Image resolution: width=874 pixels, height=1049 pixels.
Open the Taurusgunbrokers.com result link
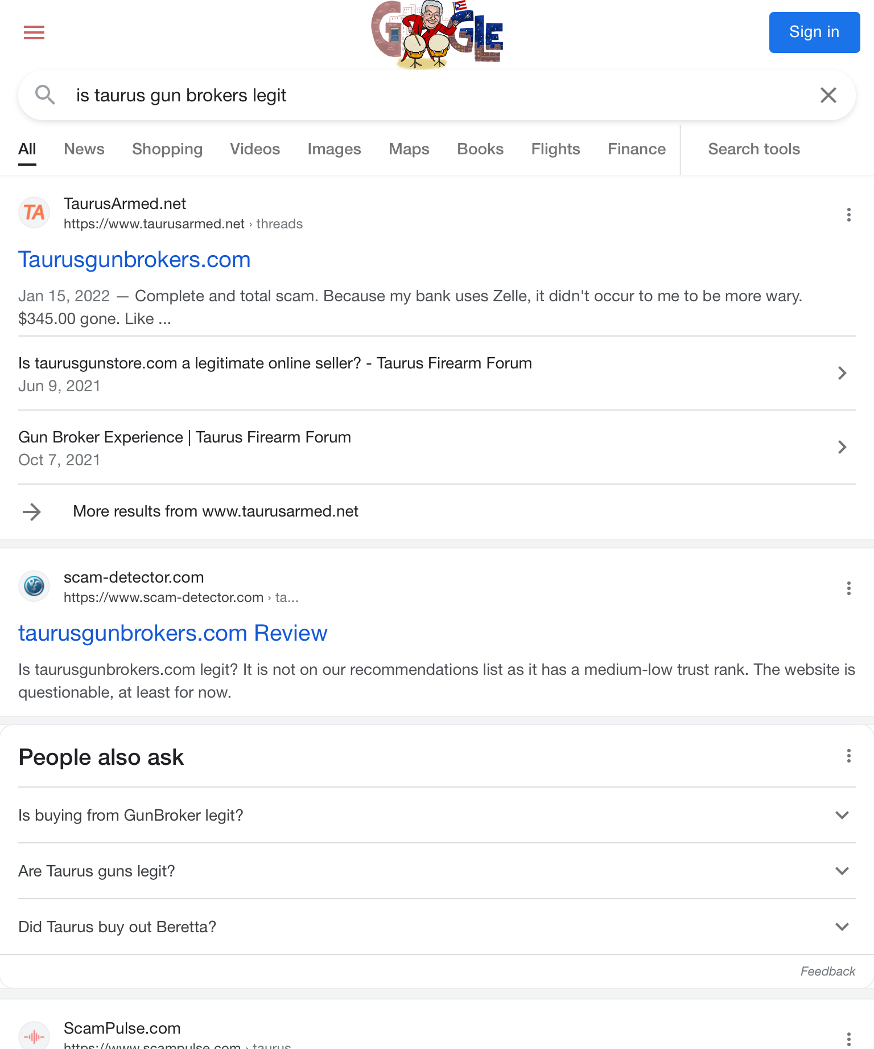(134, 260)
